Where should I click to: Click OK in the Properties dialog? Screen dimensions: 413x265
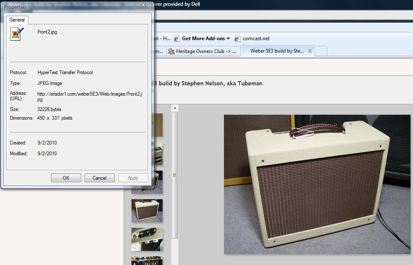point(66,178)
